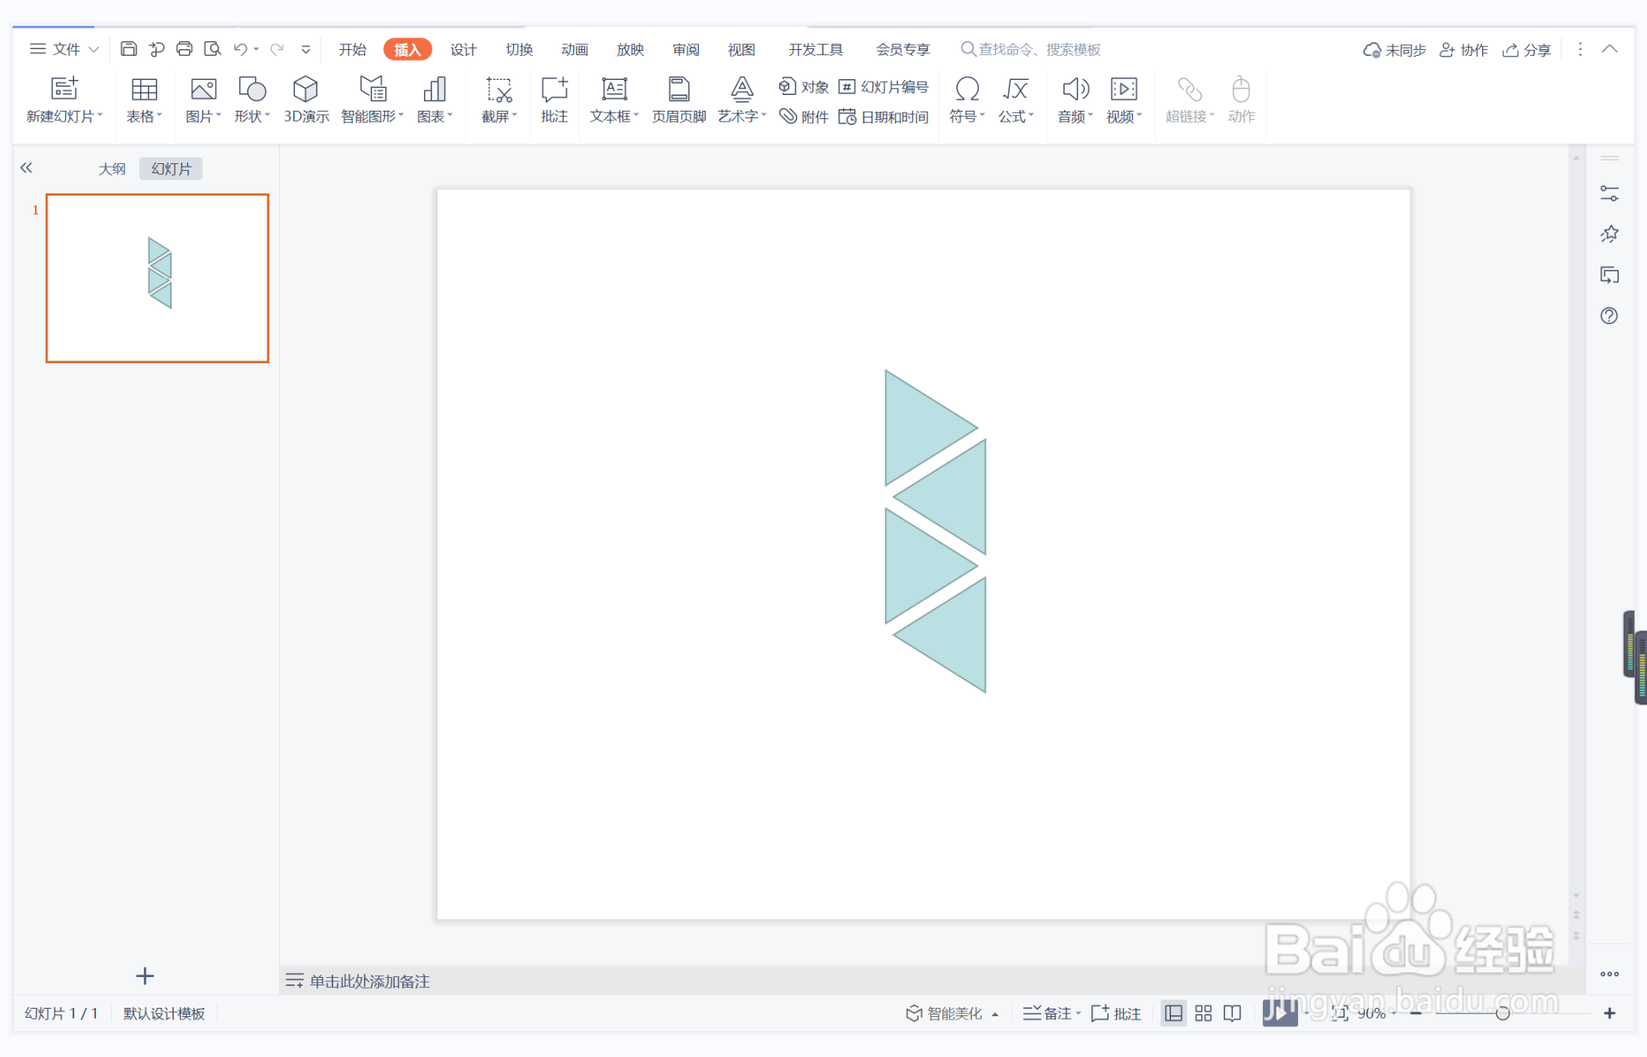Screen dimensions: 1647x1057
Task: Click the save icon in quick toolbar
Action: click(x=128, y=49)
